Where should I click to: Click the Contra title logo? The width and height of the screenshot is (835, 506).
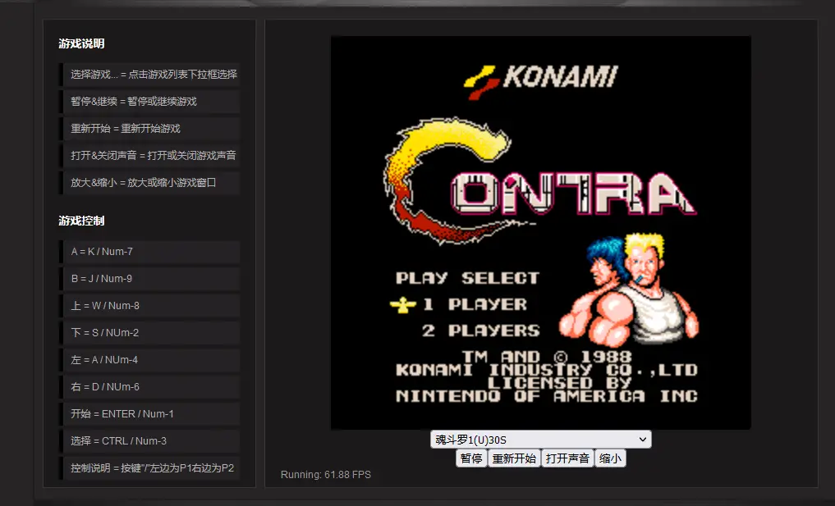[539, 181]
